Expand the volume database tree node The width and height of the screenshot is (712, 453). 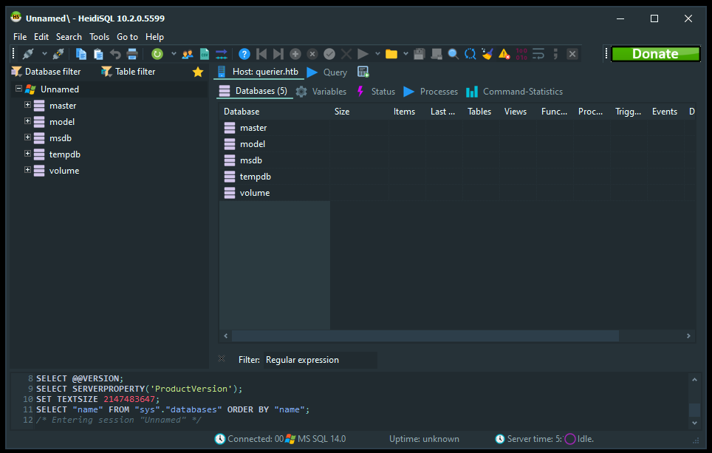pos(28,170)
